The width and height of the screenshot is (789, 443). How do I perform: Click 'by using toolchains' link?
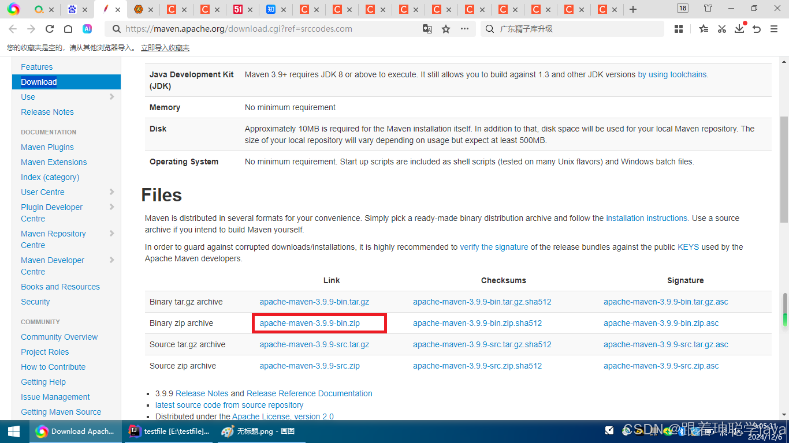click(672, 74)
